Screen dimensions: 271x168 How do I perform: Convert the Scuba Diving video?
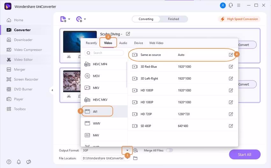point(247,45)
